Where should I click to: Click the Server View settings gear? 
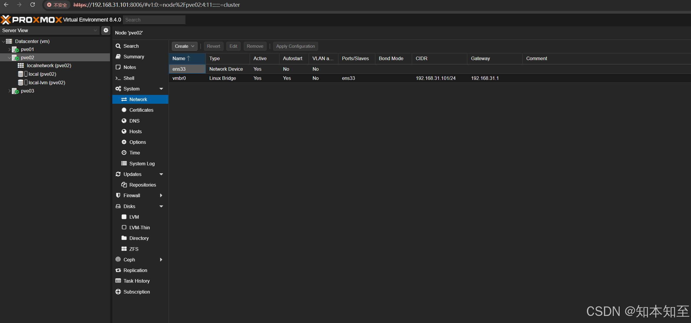(106, 30)
